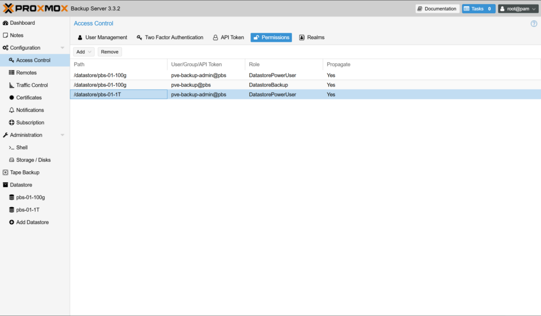This screenshot has height=316, width=541.
Task: Open the Certificates section
Action: (29, 98)
